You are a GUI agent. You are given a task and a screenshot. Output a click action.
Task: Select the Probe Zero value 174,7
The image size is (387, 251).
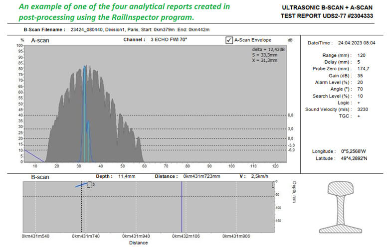click(x=363, y=69)
